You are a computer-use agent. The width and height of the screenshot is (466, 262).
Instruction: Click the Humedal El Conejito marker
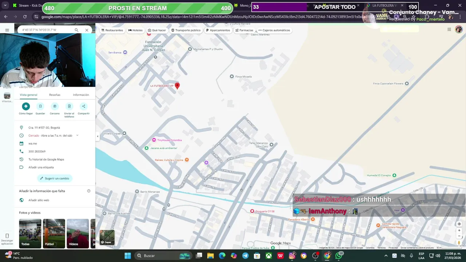point(394,175)
